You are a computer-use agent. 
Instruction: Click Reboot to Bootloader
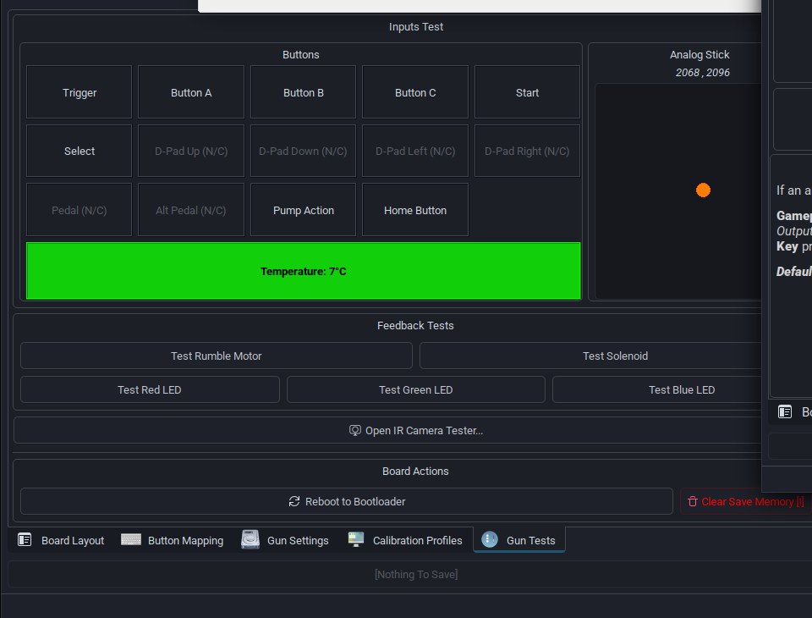pyautogui.click(x=347, y=501)
